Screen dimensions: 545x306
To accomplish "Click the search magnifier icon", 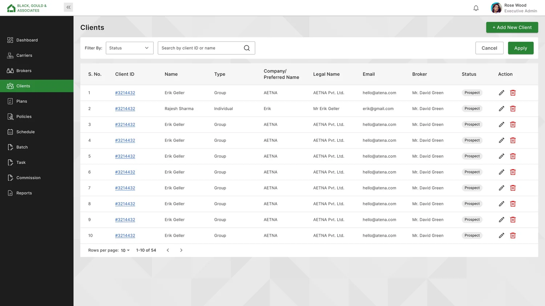I will tap(247, 48).
